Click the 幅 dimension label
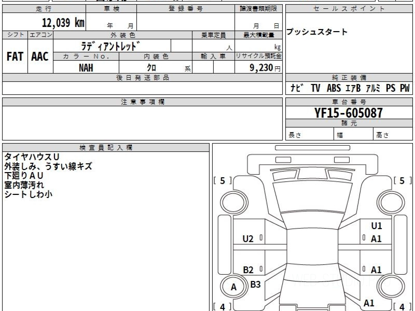The height and width of the screenshot is (311, 415). 340,135
